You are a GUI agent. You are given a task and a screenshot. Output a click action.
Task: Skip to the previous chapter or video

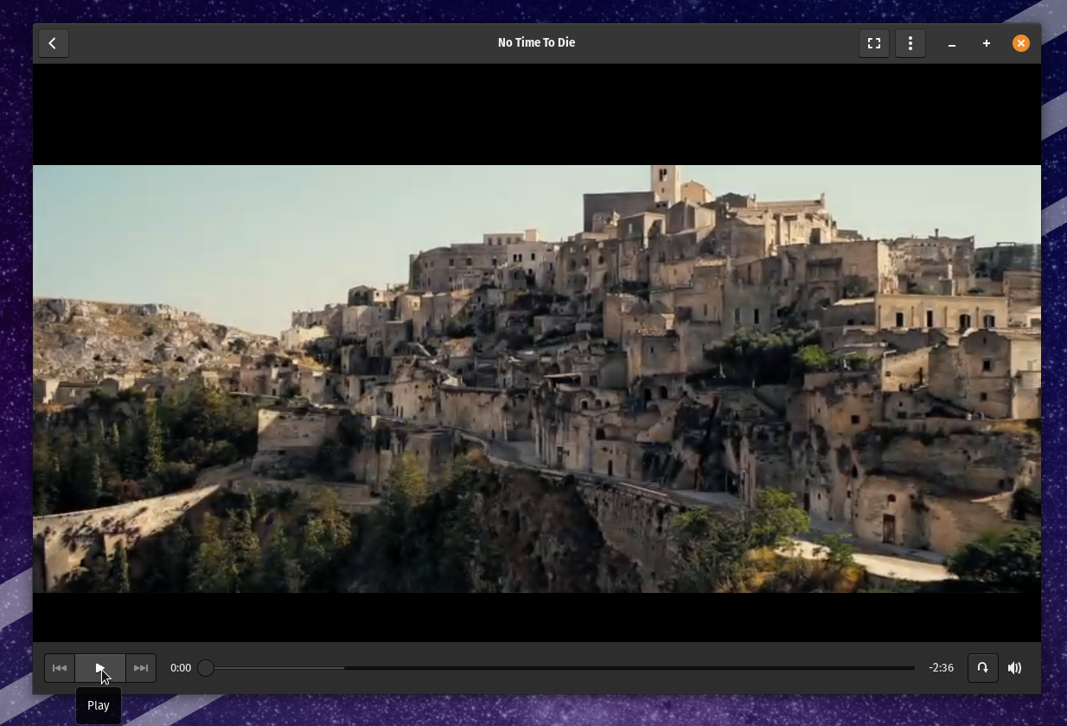60,668
